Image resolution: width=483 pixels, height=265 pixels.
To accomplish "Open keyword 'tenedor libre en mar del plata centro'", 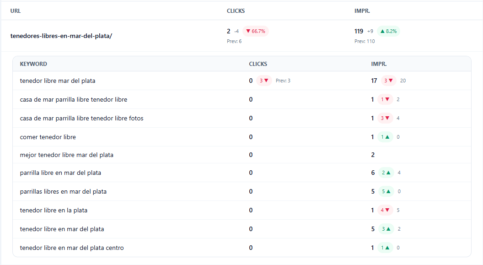I will (72, 248).
